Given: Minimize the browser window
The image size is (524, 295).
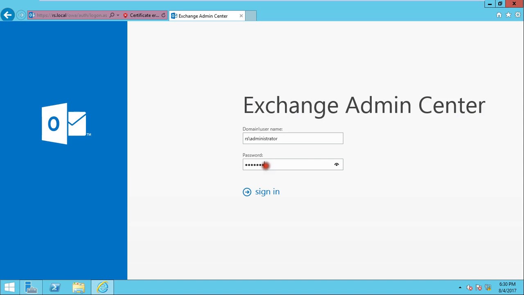Looking at the screenshot, I should coord(490,4).
